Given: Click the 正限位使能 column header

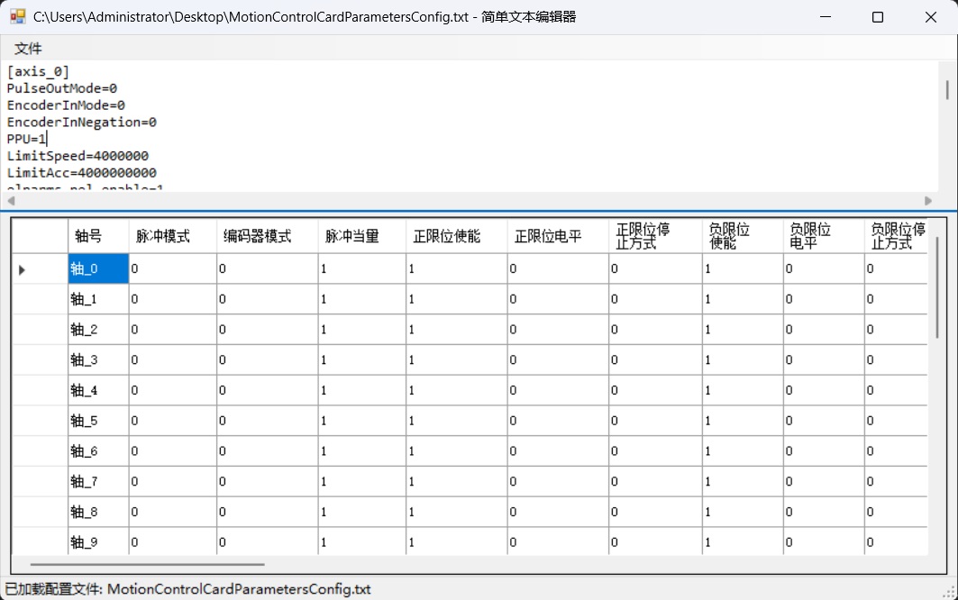Looking at the screenshot, I should (x=455, y=236).
